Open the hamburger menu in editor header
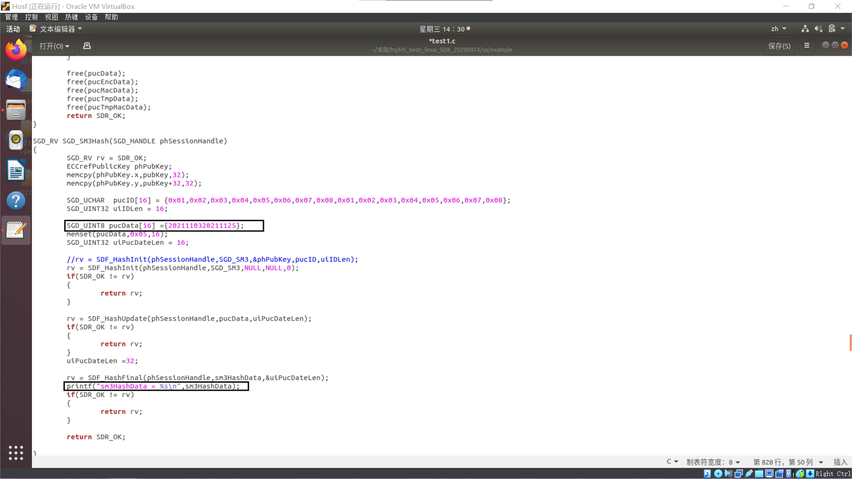This screenshot has height=479, width=852. pyautogui.click(x=807, y=46)
